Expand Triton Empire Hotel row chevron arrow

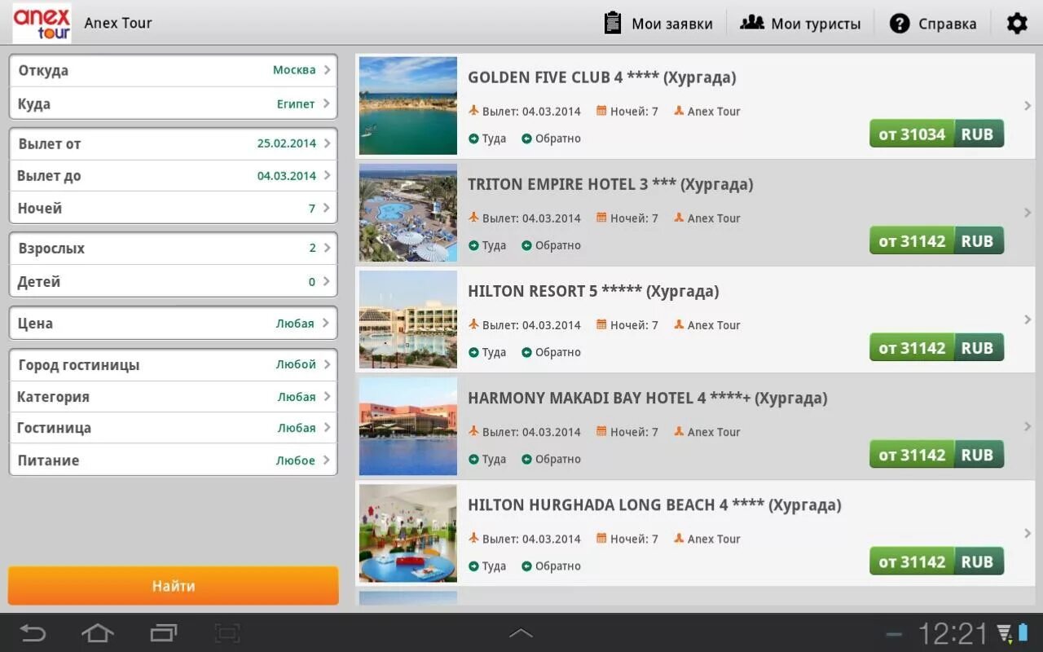(1028, 213)
